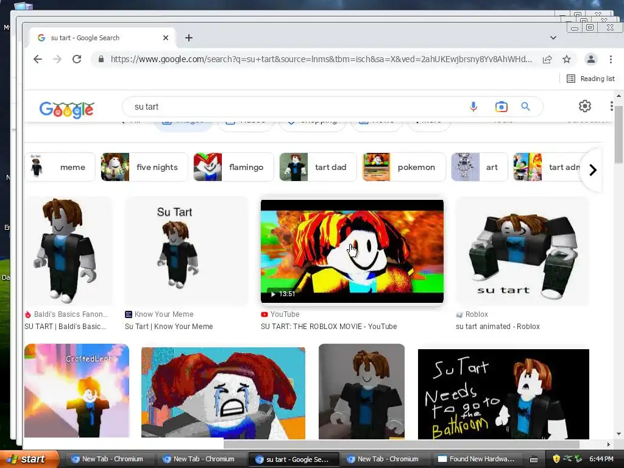Search by image using the camera icon
Screen dimensions: 624x468
coord(502,107)
